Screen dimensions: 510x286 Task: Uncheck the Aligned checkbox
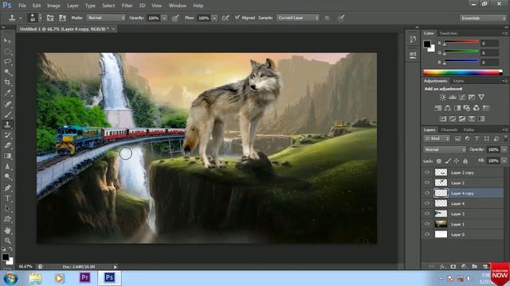point(237,17)
